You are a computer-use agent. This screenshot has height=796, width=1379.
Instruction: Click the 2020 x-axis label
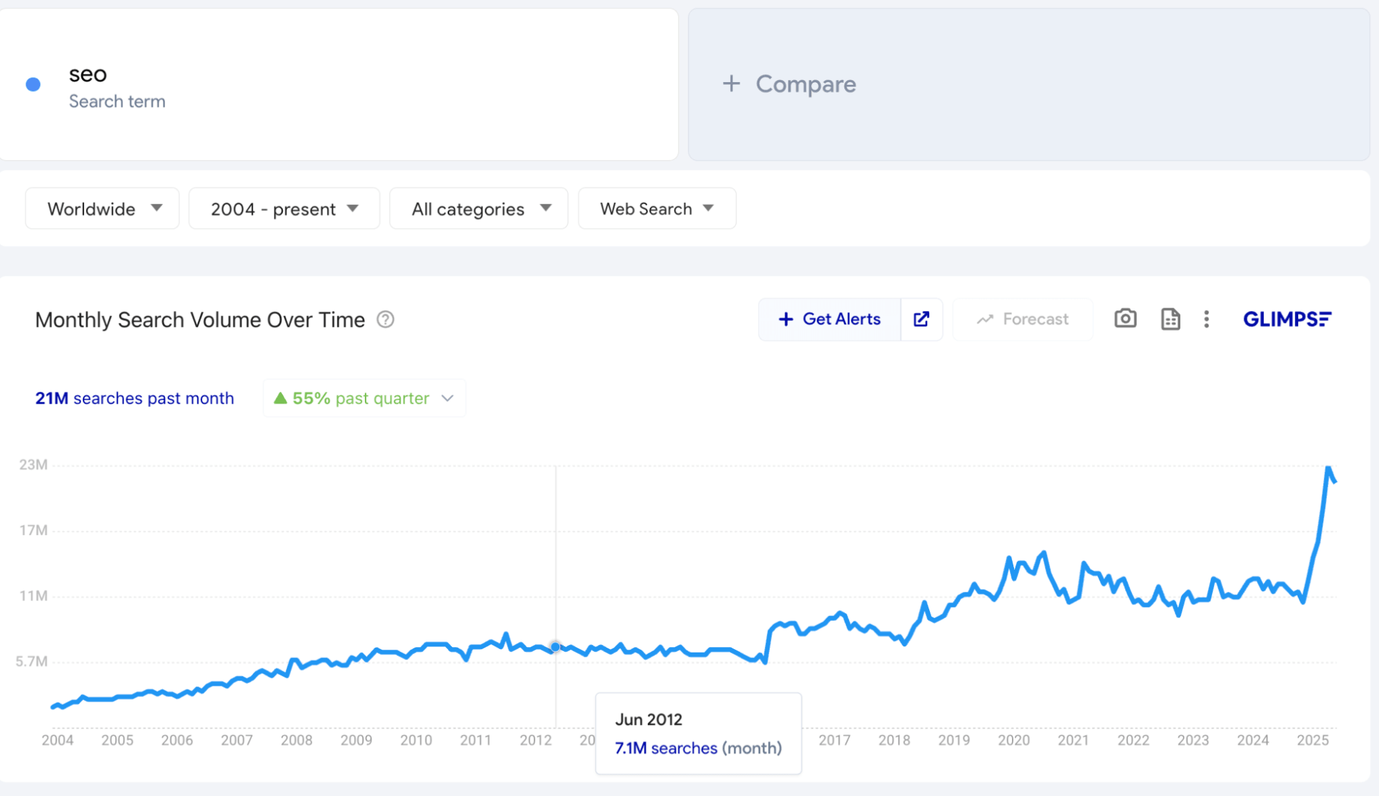coord(1013,740)
